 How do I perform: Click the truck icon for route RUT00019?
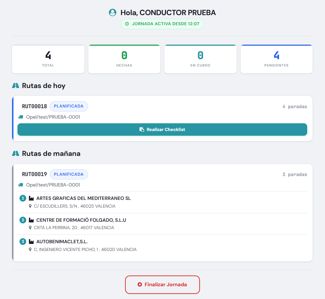[21, 185]
